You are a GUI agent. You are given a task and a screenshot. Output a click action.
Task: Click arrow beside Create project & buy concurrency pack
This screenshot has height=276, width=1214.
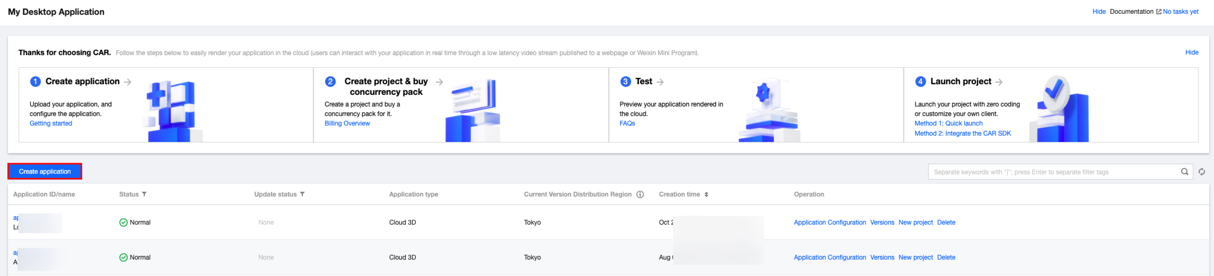(440, 82)
